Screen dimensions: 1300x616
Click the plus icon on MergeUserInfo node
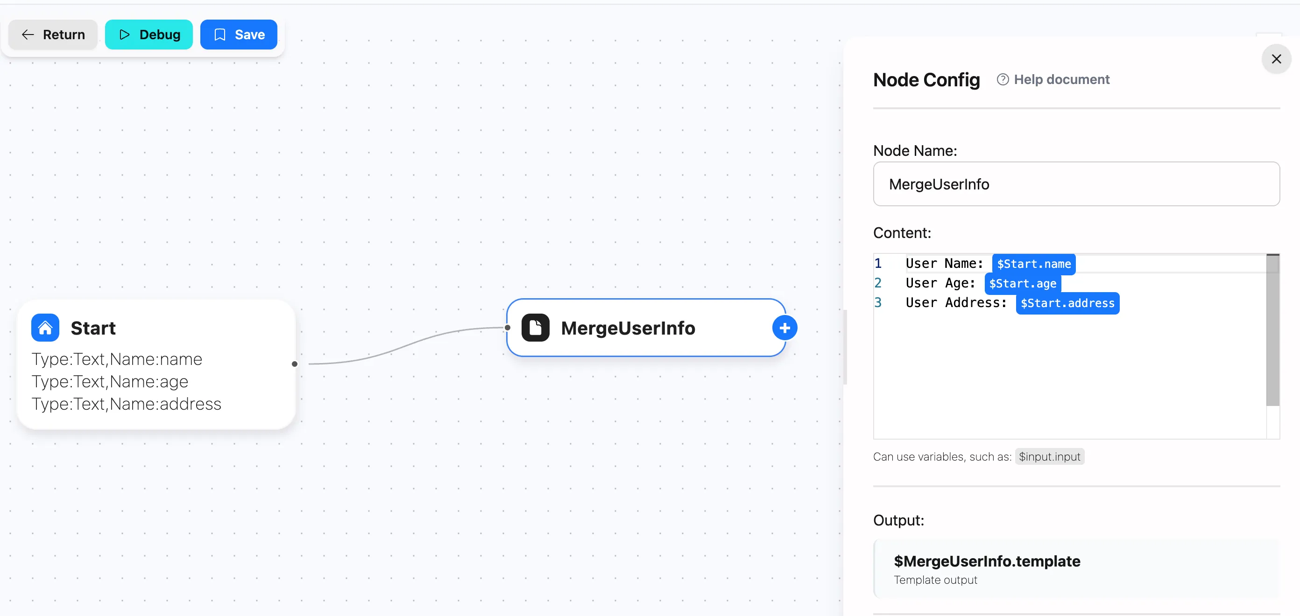point(784,327)
